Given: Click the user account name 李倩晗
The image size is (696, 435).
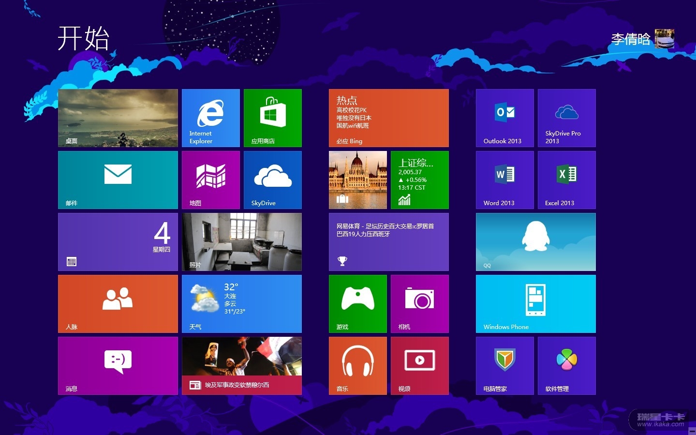Looking at the screenshot, I should (x=631, y=39).
